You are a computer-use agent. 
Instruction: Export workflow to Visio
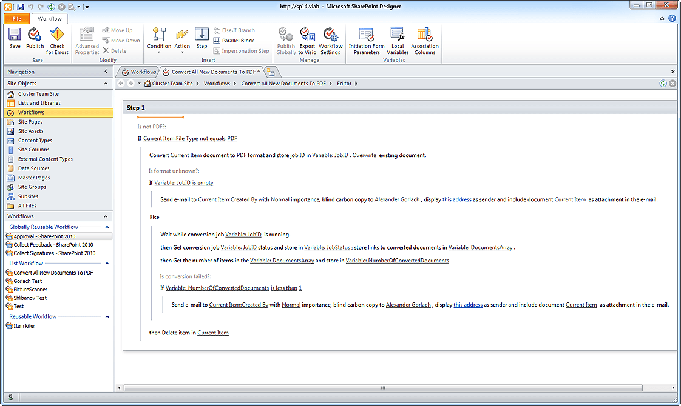point(307,41)
